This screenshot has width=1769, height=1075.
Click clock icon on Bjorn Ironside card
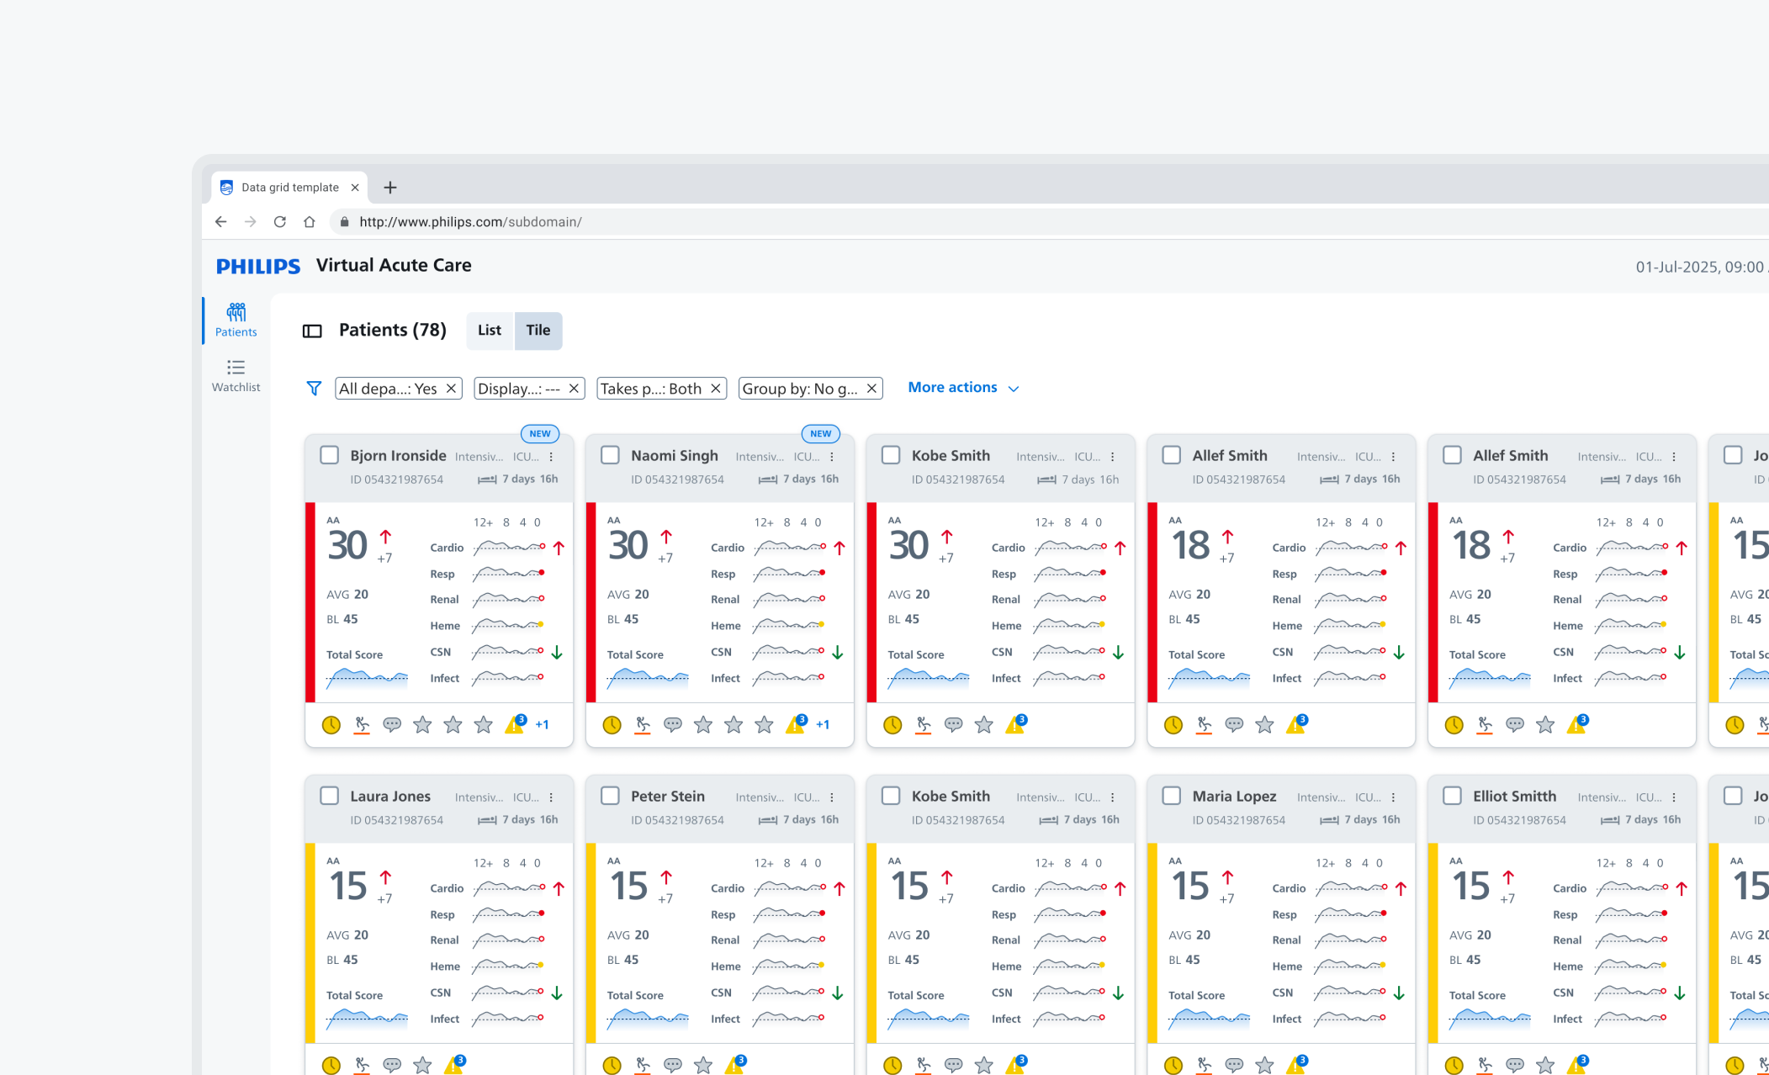coord(331,724)
